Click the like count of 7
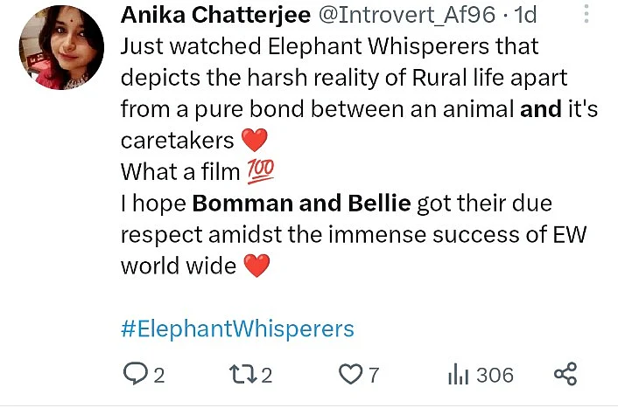618x408 pixels. [x=374, y=376]
